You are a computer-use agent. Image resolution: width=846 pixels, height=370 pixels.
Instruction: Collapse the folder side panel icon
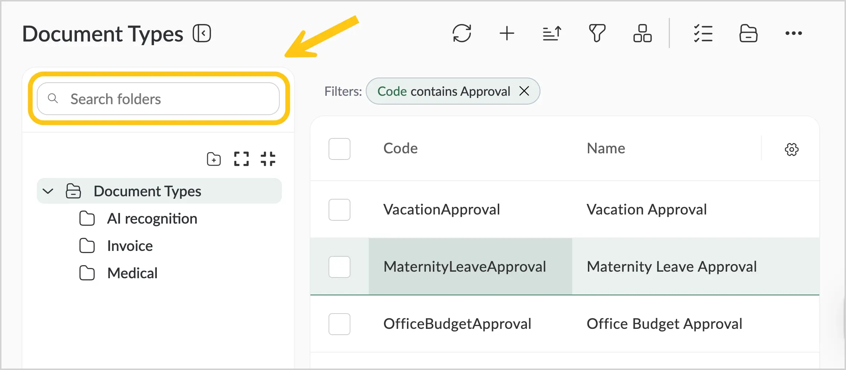[202, 34]
